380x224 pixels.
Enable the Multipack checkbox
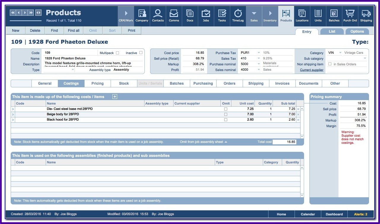117,53
